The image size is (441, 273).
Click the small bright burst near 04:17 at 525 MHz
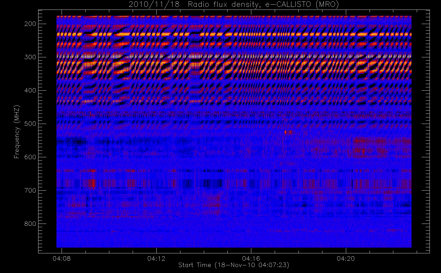(x=288, y=132)
